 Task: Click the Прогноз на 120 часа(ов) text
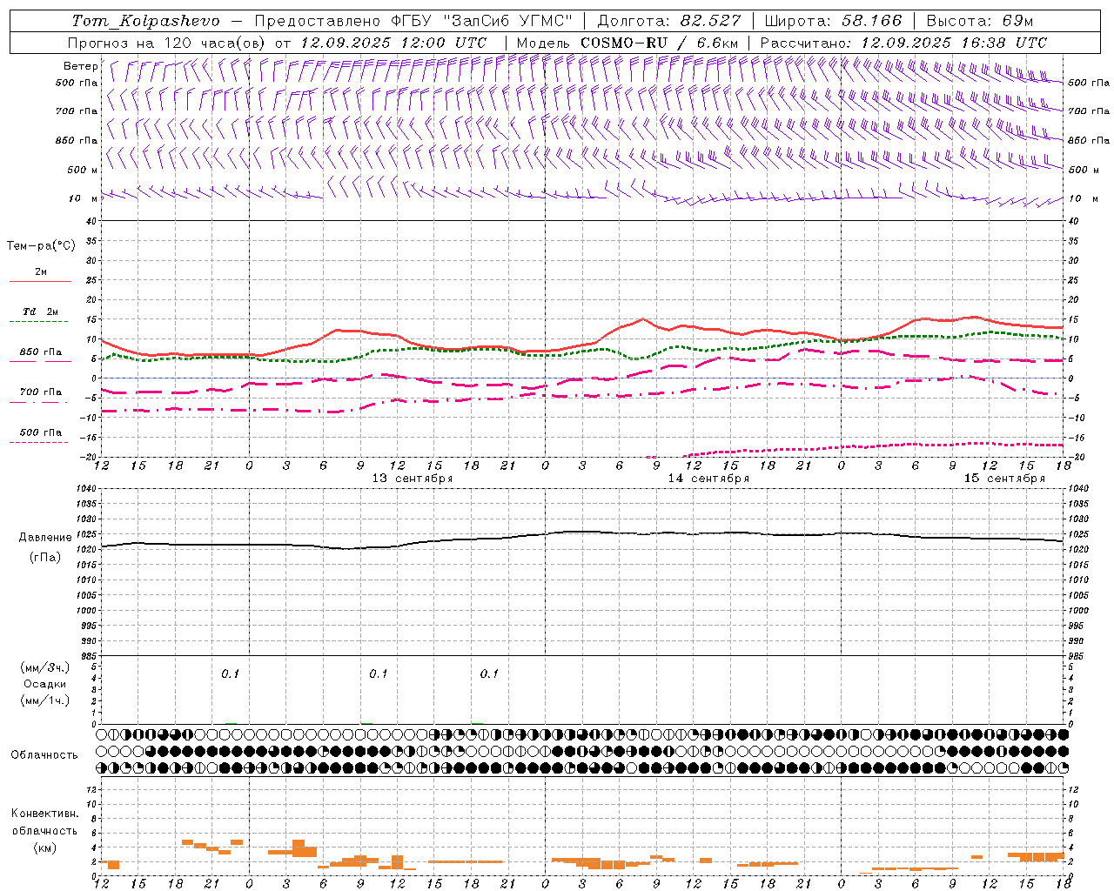point(167,42)
